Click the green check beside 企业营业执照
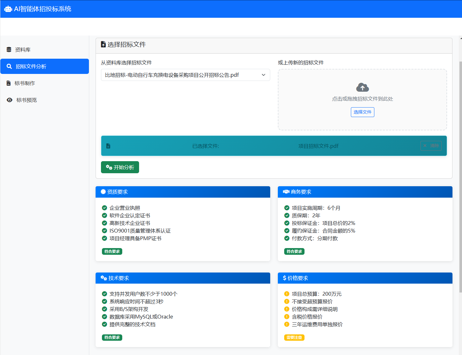 tap(104, 208)
